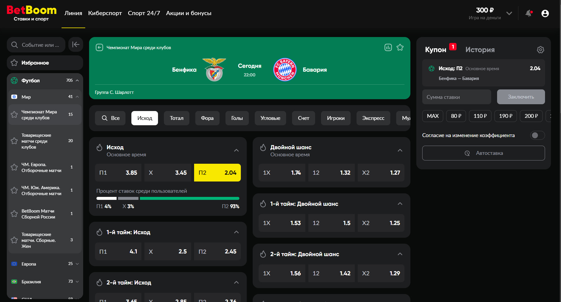561x302 pixels.
Task: Favorite Товарищеские матчи среди клубов with star
Action: click(x=14, y=141)
